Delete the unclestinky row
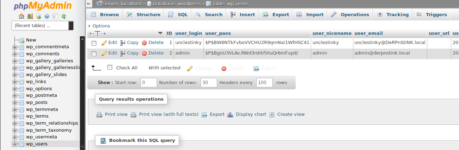The height and width of the screenshot is (150, 459). (x=153, y=43)
